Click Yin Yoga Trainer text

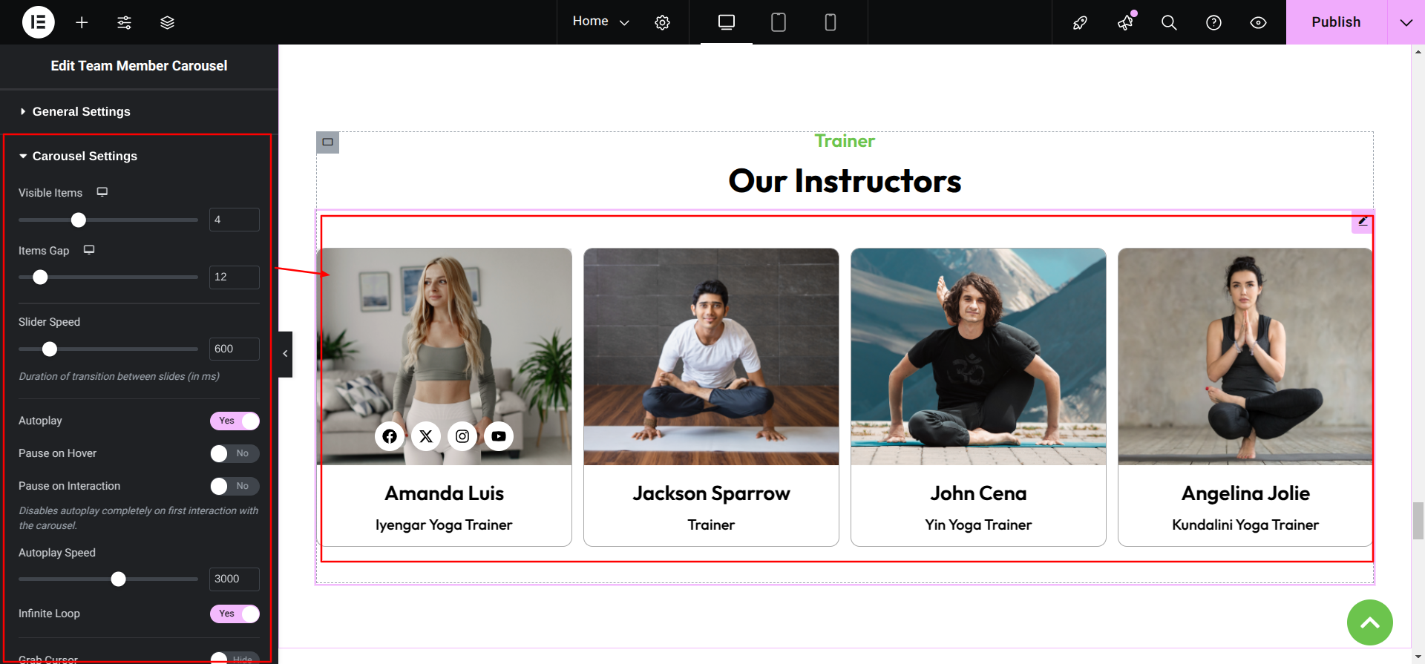click(978, 525)
